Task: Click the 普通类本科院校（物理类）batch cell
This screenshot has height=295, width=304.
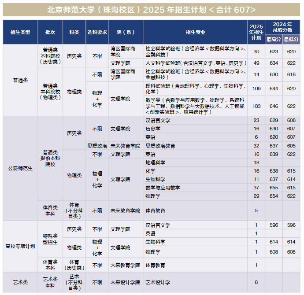Action: [50, 92]
